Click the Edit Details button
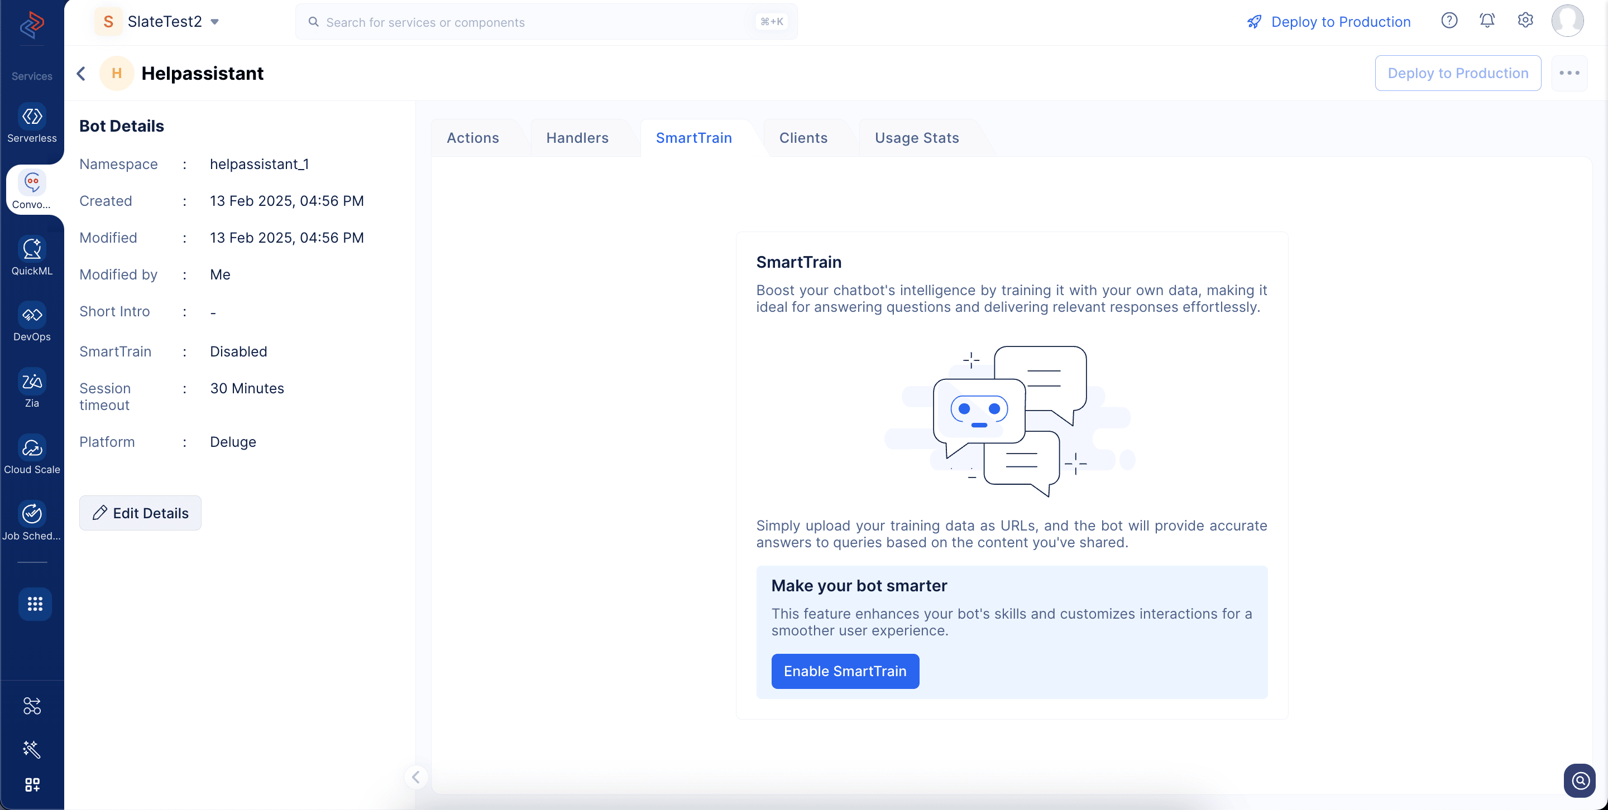1608x810 pixels. coord(140,513)
